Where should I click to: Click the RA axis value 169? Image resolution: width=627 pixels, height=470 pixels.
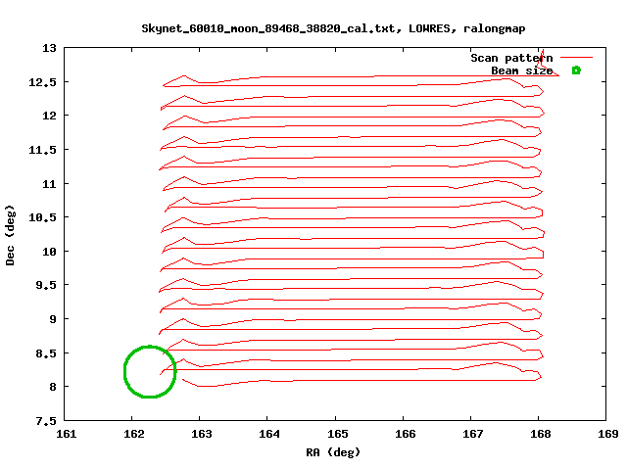(607, 434)
